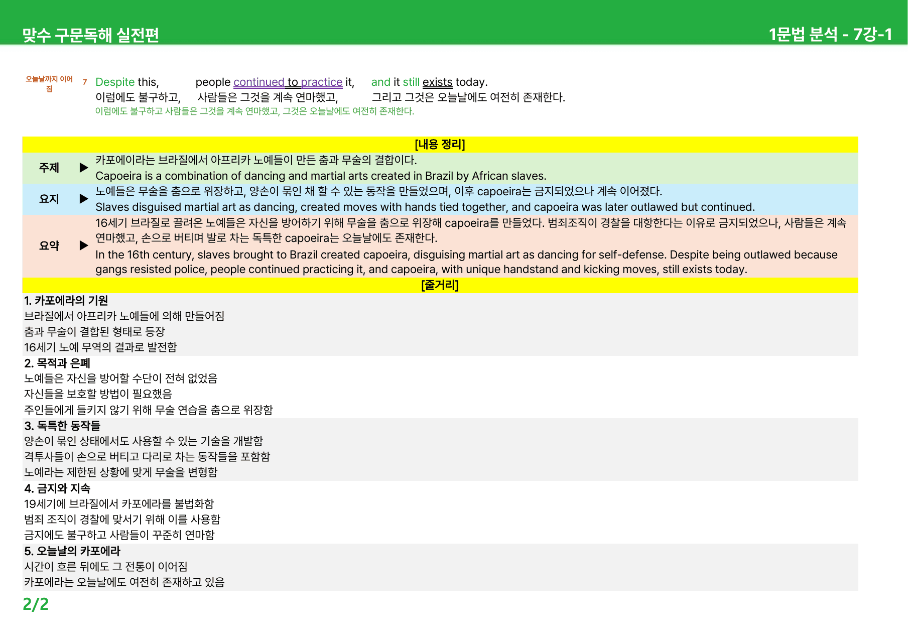
Task: Click heading 2. 목적과 은폐
Action: (57, 363)
